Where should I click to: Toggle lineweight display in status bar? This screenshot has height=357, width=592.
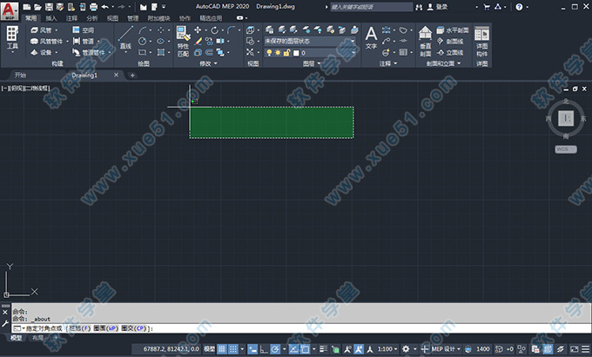(x=323, y=349)
